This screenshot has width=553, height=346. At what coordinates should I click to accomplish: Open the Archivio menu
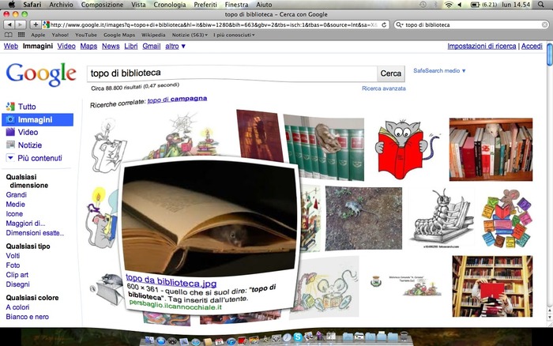pos(61,5)
